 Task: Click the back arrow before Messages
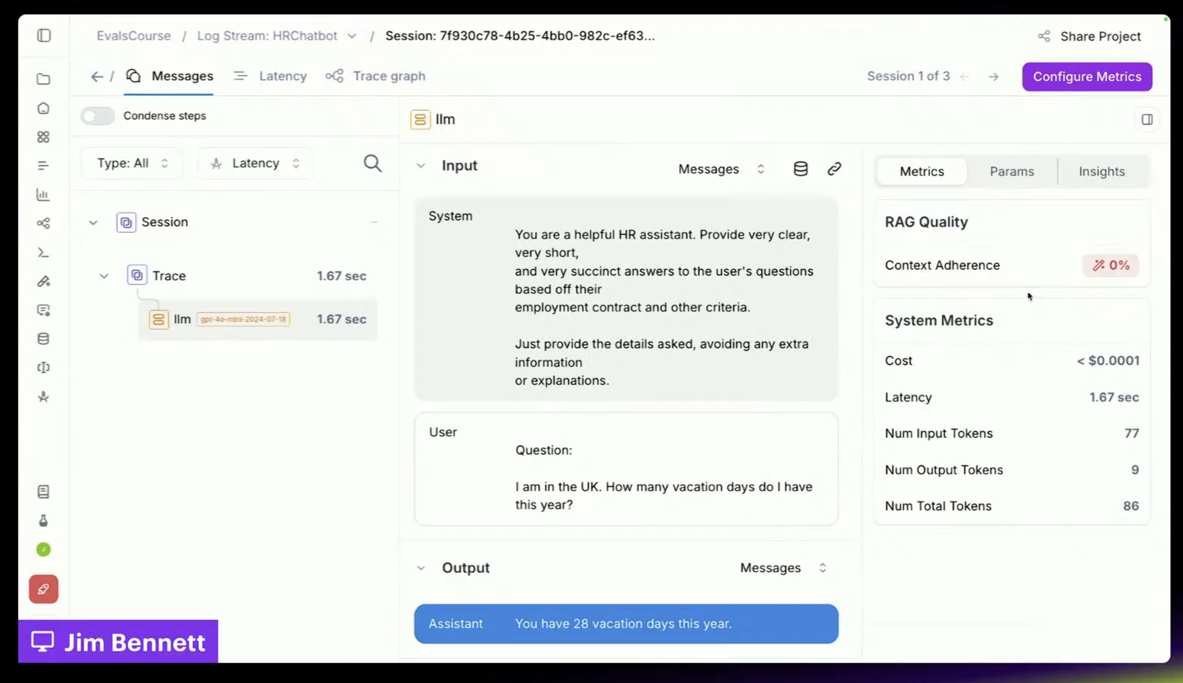click(97, 77)
